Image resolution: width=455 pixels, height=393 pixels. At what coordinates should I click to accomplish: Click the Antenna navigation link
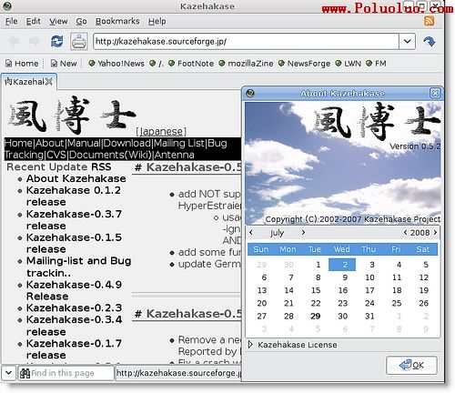[175, 155]
